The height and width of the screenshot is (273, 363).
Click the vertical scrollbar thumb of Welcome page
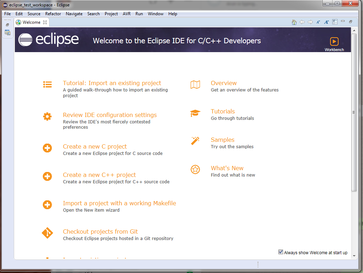click(354, 112)
